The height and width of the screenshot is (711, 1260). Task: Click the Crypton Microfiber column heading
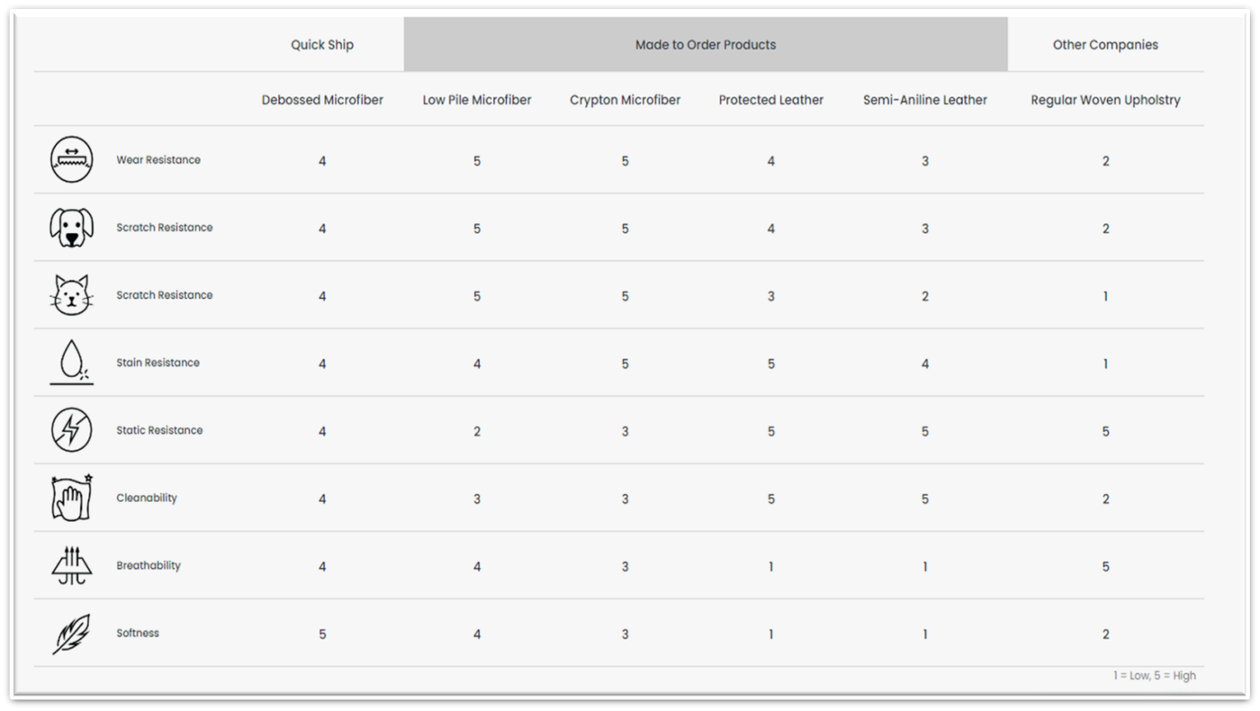click(x=625, y=100)
